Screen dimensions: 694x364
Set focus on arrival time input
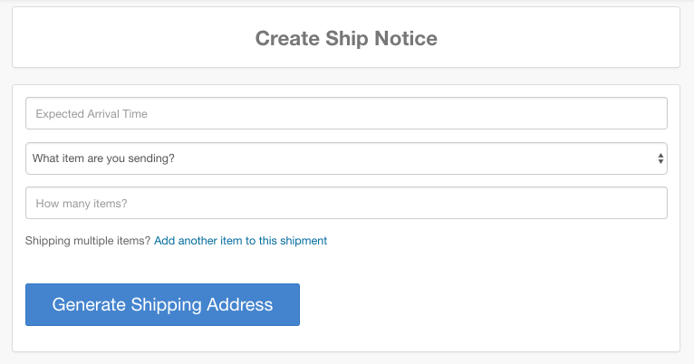click(346, 114)
